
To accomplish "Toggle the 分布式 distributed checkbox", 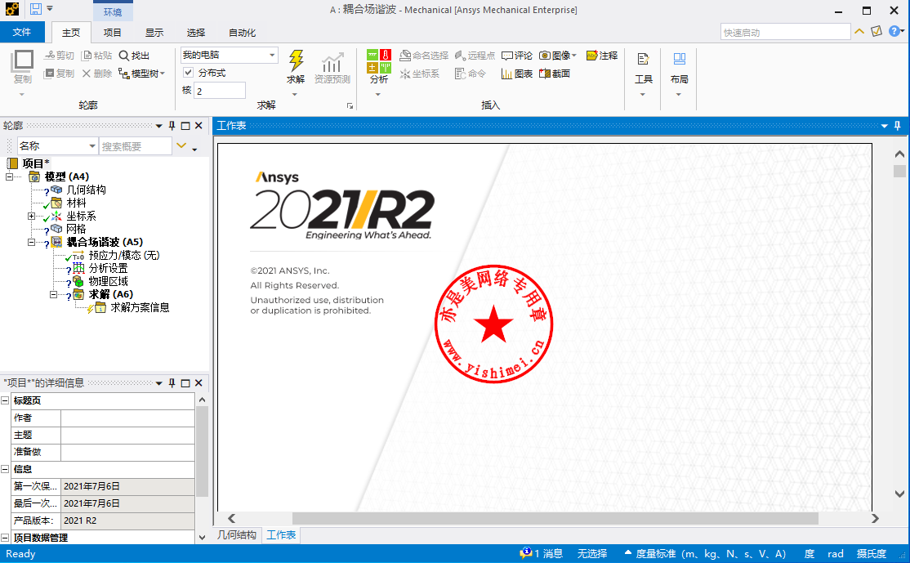I will pos(188,73).
